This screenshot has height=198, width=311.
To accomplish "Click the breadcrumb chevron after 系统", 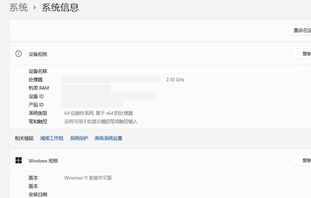I will pyautogui.click(x=35, y=7).
